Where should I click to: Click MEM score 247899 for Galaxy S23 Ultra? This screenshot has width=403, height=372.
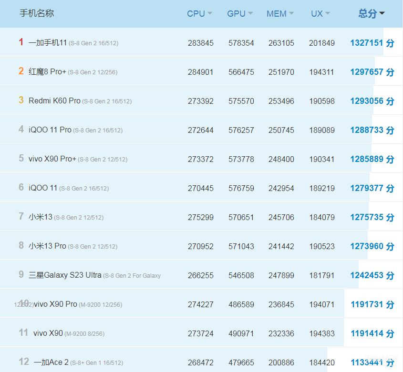pyautogui.click(x=281, y=275)
